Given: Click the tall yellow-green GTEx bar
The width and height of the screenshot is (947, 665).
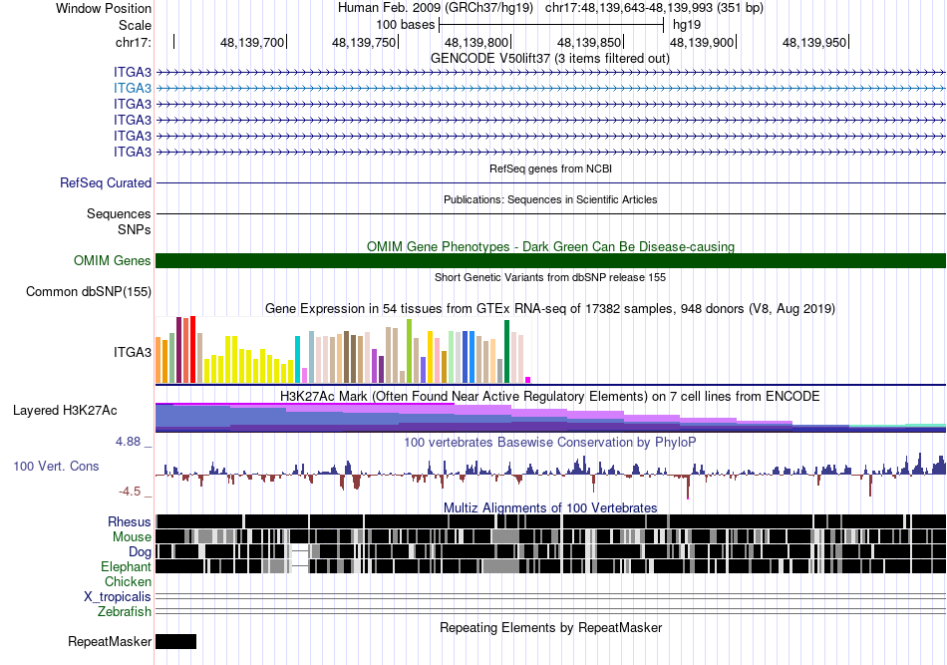Looking at the screenshot, I should (x=409, y=351).
